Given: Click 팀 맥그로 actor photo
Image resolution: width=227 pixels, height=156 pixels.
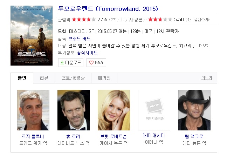Looking at the screenshot, I should [x=194, y=110].
